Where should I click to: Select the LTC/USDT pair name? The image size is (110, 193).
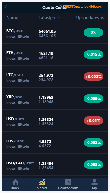[x=15, y=75]
